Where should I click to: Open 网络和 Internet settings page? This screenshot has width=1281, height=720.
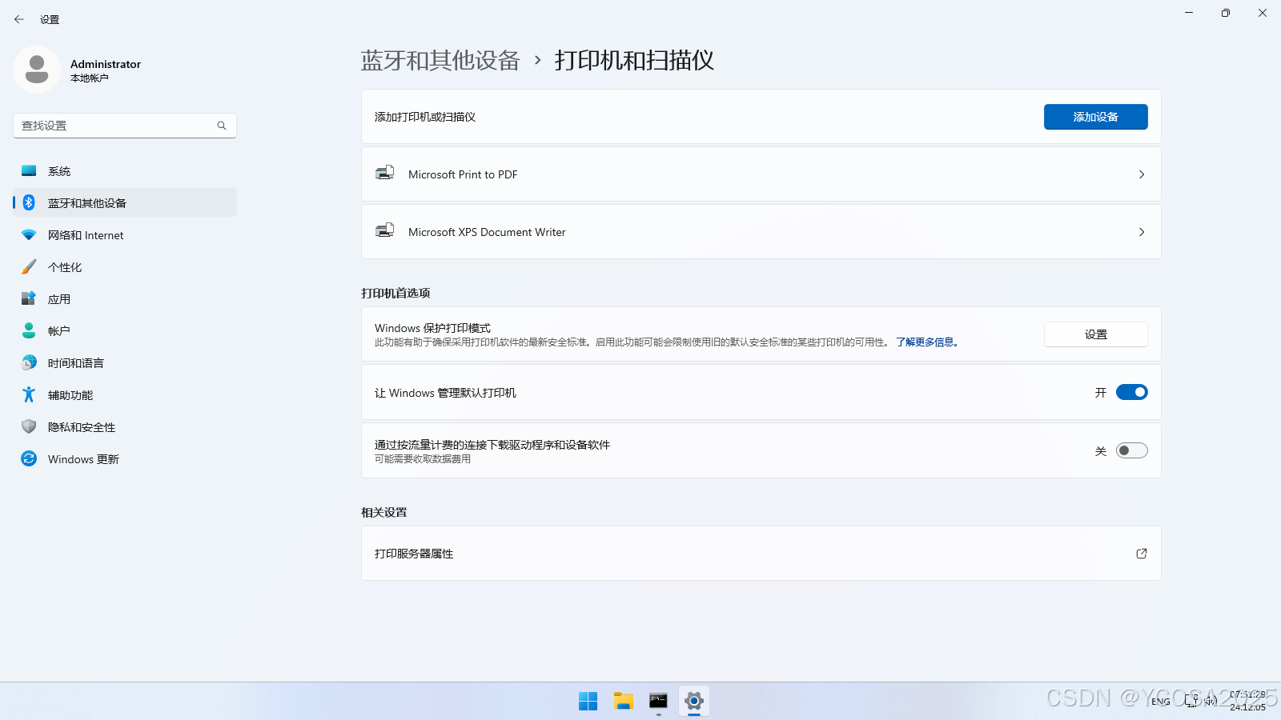(x=125, y=234)
